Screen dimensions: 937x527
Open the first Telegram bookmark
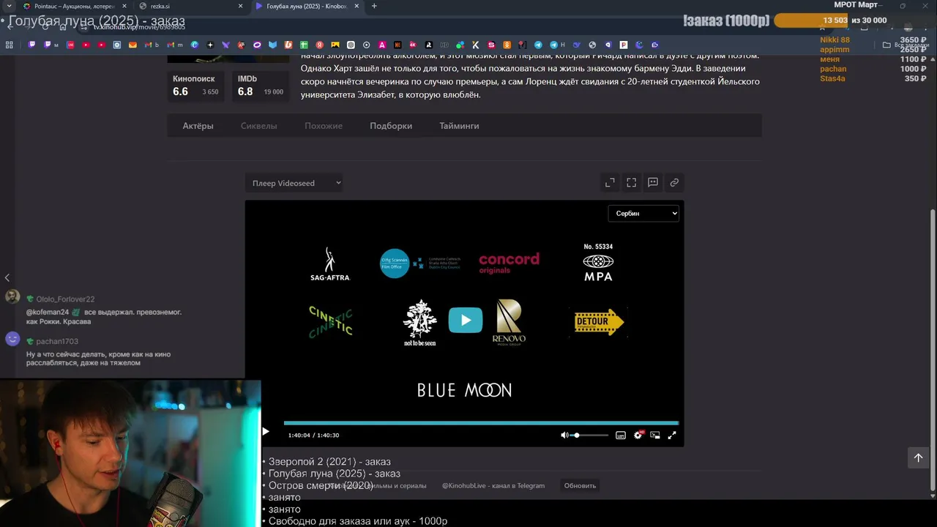point(538,45)
